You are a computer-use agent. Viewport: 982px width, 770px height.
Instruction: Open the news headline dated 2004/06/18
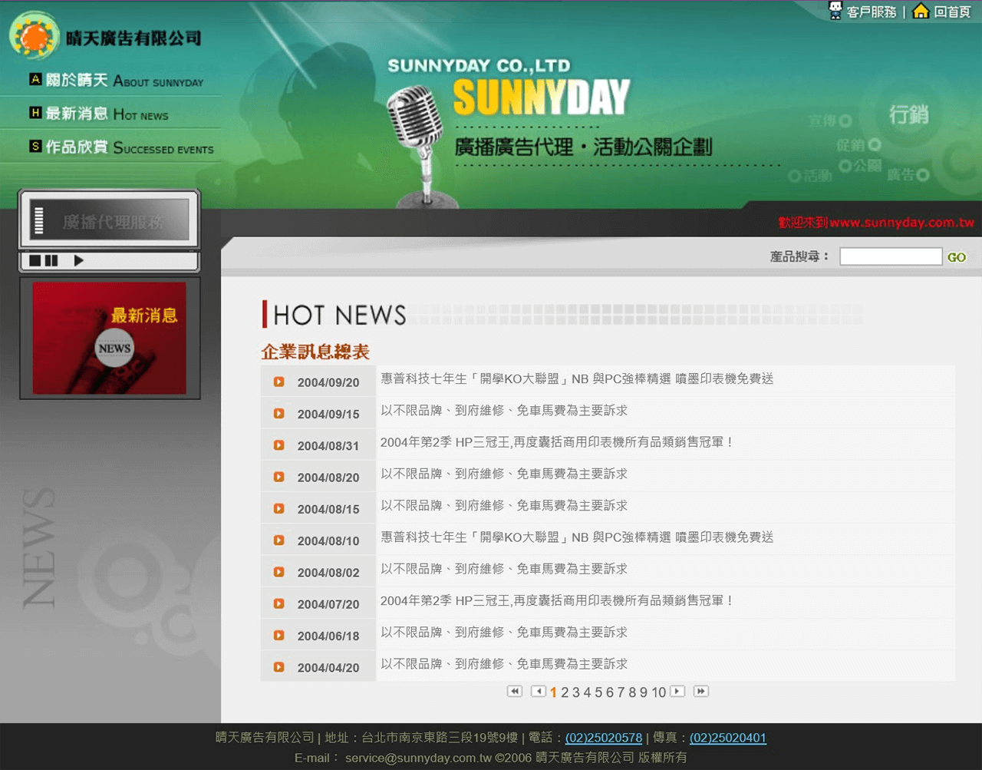pyautogui.click(x=504, y=633)
